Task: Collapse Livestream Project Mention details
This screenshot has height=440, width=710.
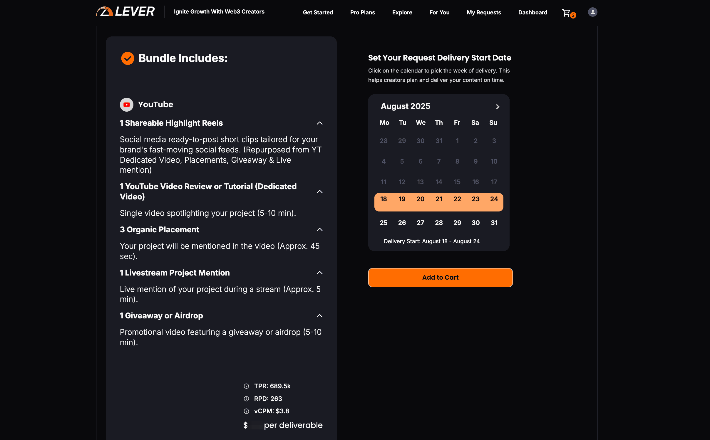Action: [319, 273]
